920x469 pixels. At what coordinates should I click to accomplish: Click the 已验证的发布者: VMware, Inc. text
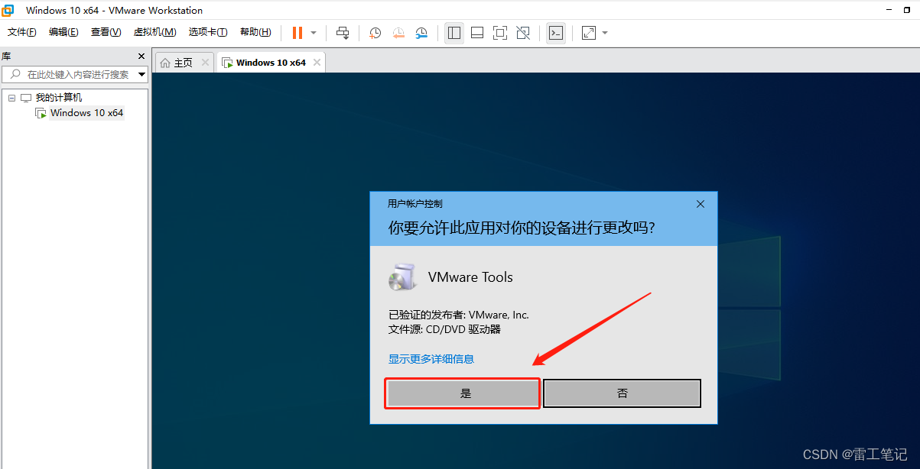point(459,315)
